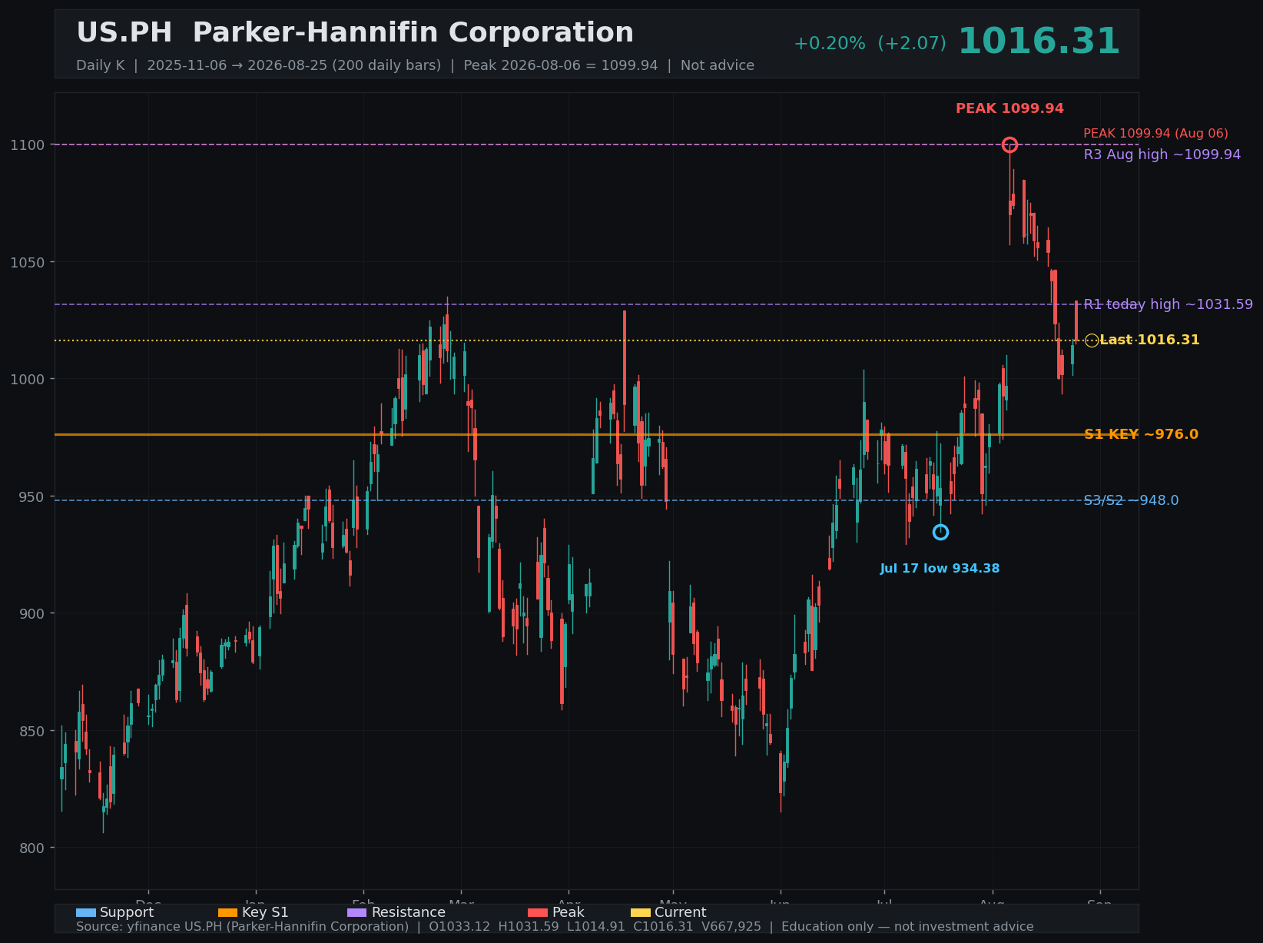The height and width of the screenshot is (943, 1263).
Task: Click the 'S3/S2 ~948.0' label
Action: pos(1131,500)
